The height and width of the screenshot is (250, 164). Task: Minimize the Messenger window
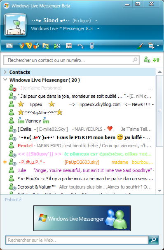coord(127,4)
